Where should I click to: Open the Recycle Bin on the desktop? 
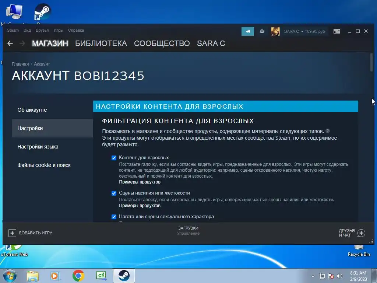(359, 251)
